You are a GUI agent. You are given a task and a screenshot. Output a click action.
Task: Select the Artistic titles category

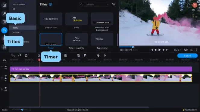(16, 33)
